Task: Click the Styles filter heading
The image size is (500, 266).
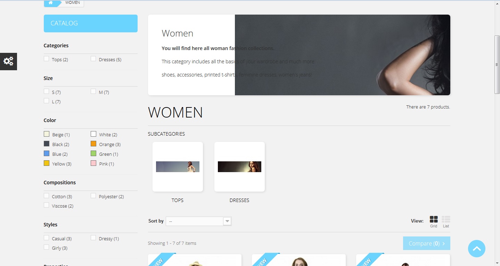Action: click(50, 225)
